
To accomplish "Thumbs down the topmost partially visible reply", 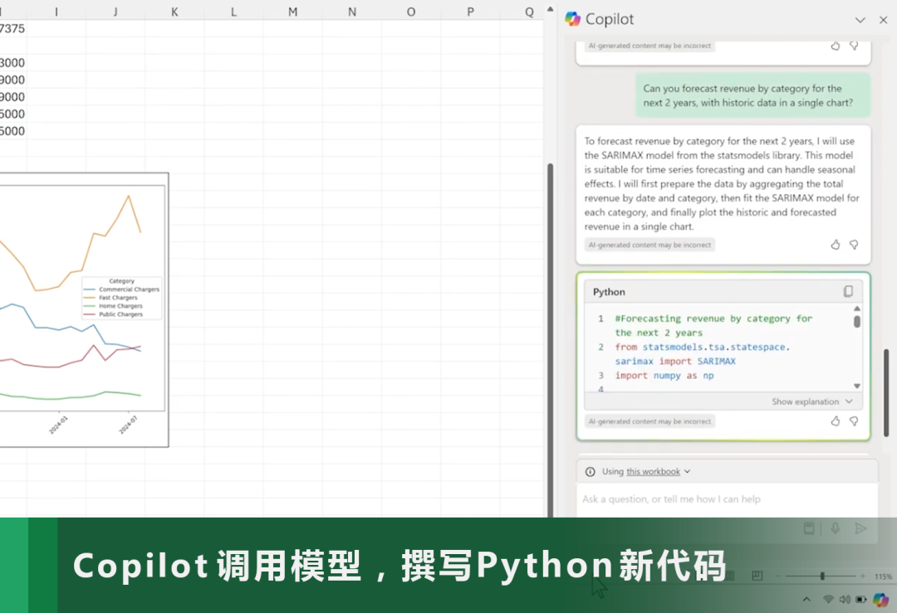I will [x=854, y=46].
